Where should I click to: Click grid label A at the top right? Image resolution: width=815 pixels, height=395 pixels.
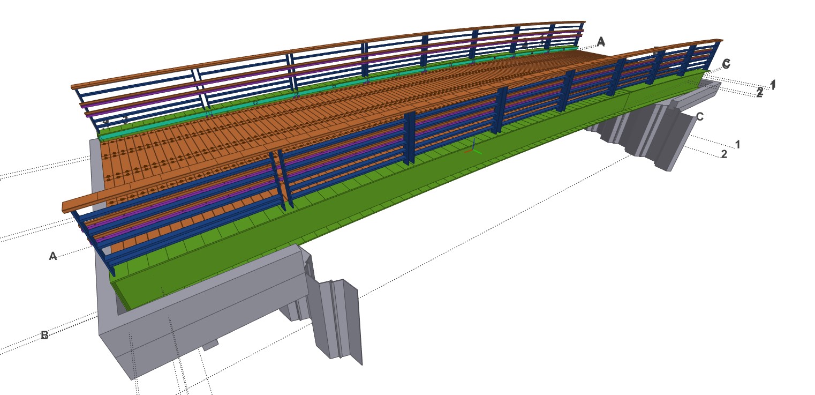(x=601, y=41)
